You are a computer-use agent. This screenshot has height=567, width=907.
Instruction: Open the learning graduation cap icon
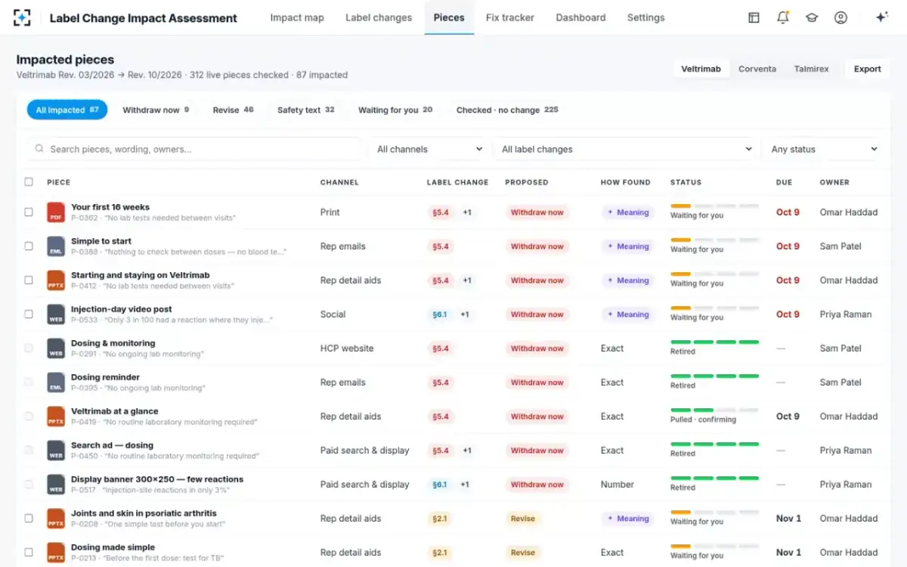click(812, 17)
